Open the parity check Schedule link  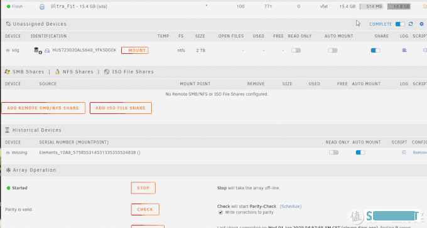click(x=291, y=206)
